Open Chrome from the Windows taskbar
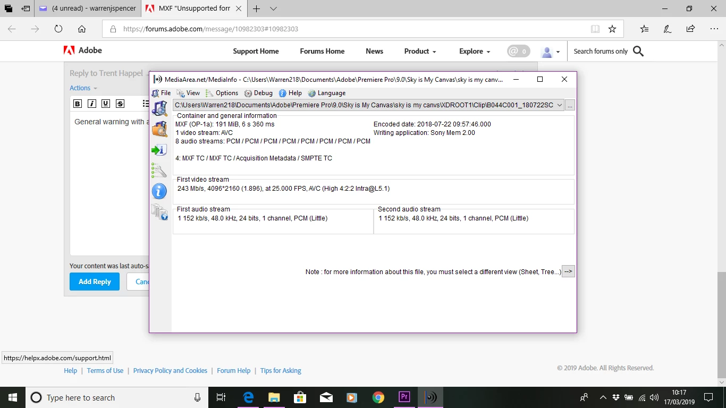 pos(378,397)
